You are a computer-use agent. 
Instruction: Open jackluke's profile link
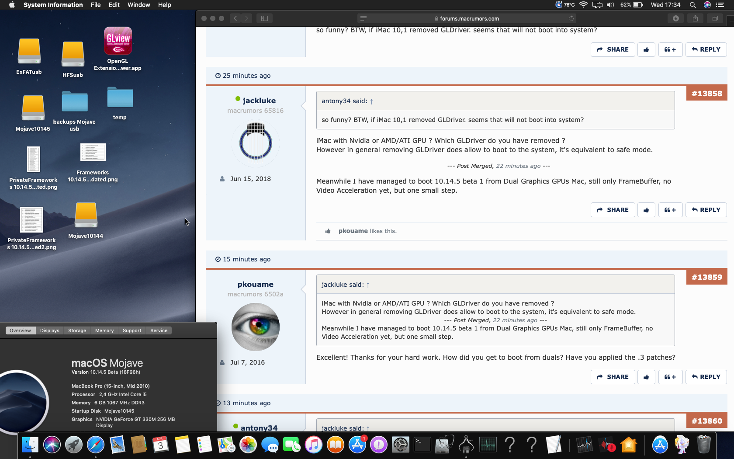(x=259, y=101)
